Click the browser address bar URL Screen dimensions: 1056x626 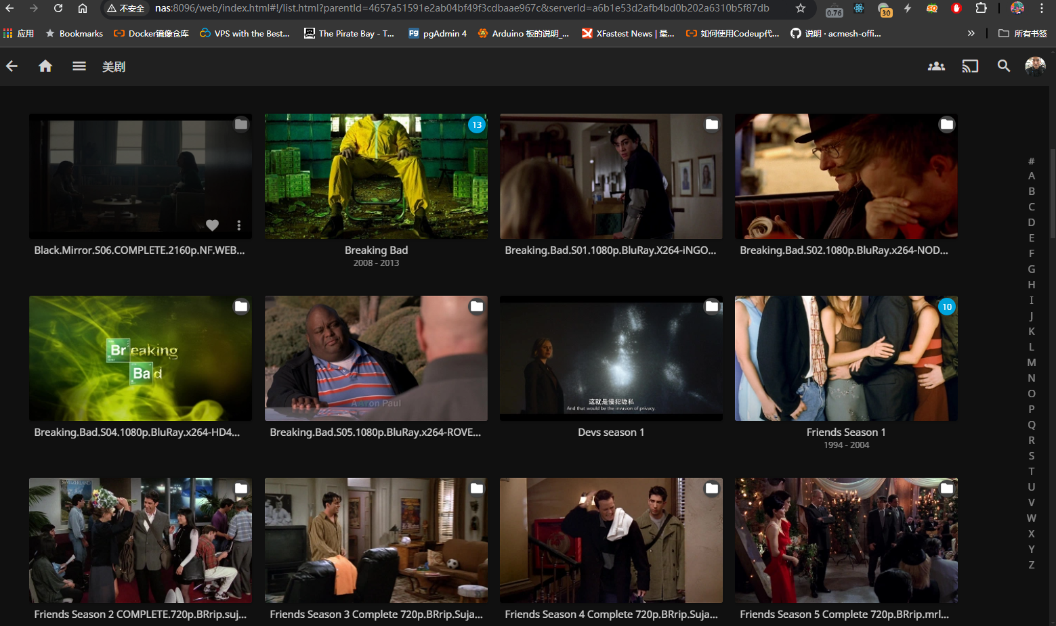point(462,8)
